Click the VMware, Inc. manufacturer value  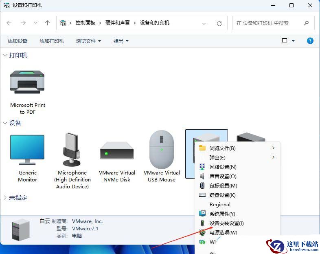87,221
